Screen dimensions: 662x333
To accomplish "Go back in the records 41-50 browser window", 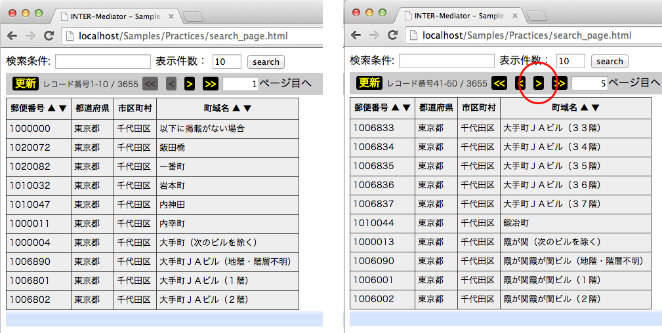I will coord(356,35).
